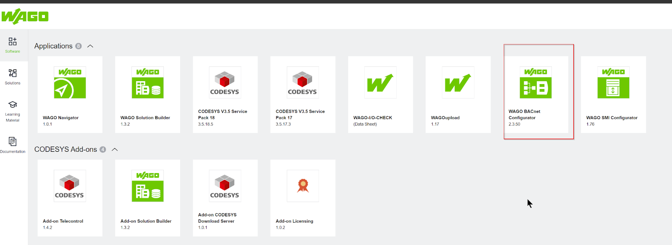Image resolution: width=672 pixels, height=245 pixels.
Task: Click the (Data Sheet) text
Action: click(365, 124)
